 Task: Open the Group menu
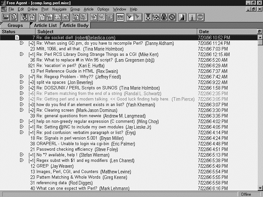click(x=75, y=9)
